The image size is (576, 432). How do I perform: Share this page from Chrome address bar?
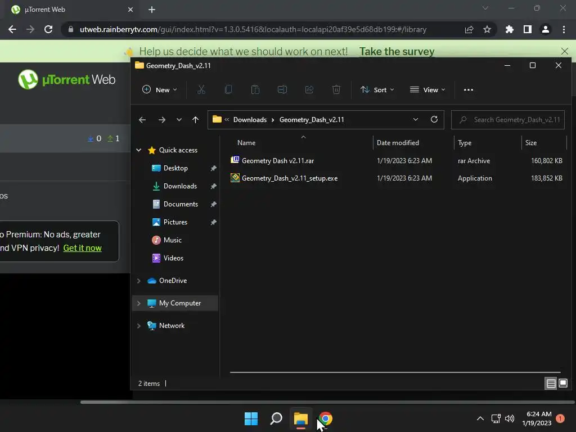point(469,29)
